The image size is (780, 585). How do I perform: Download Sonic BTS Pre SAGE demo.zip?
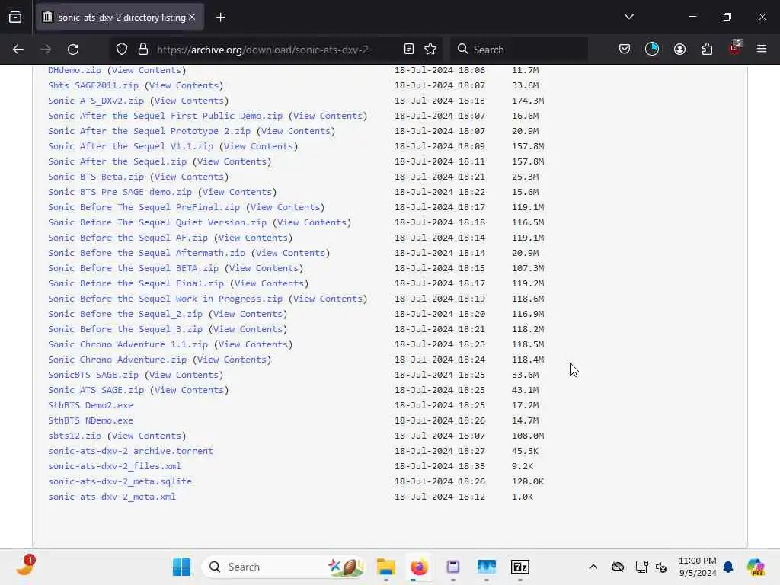point(120,192)
